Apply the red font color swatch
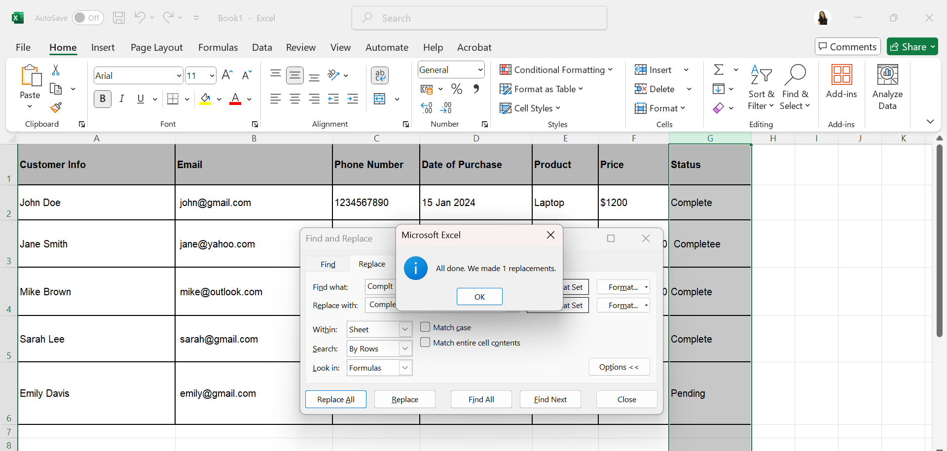This screenshot has height=451, width=947. 235,99
